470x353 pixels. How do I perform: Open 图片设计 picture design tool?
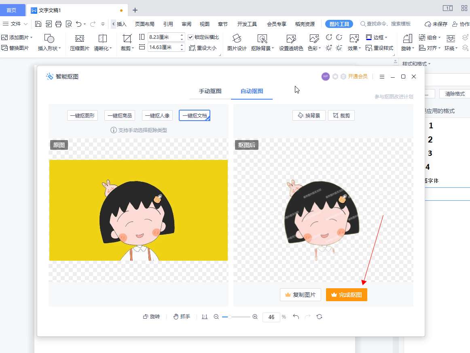tap(237, 43)
